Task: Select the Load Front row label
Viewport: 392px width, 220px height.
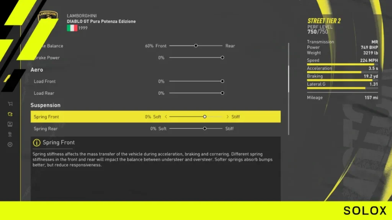Action: (44, 81)
